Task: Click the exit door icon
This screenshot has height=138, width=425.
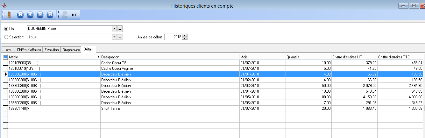Action: [9, 15]
